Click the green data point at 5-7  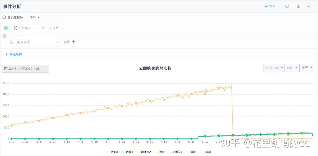point(108,139)
